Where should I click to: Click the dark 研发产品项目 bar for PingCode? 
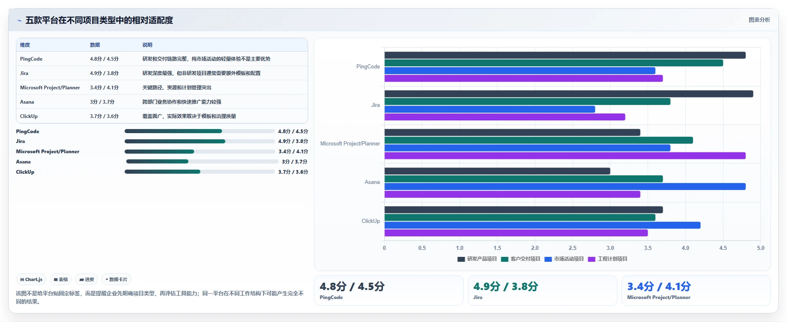tap(565, 55)
